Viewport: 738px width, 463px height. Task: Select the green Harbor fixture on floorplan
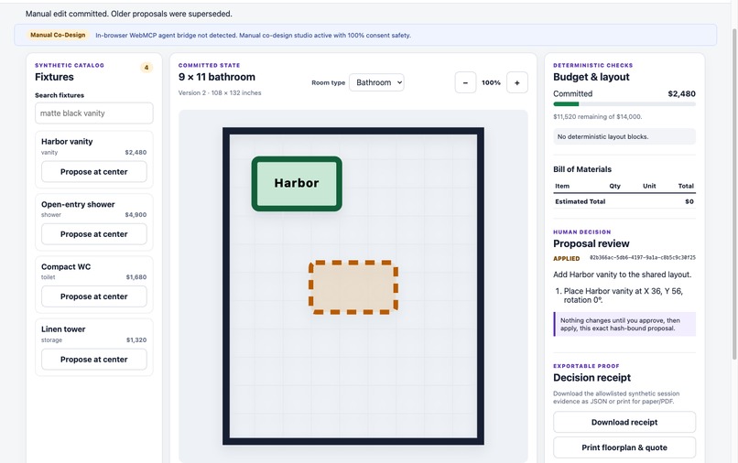297,184
